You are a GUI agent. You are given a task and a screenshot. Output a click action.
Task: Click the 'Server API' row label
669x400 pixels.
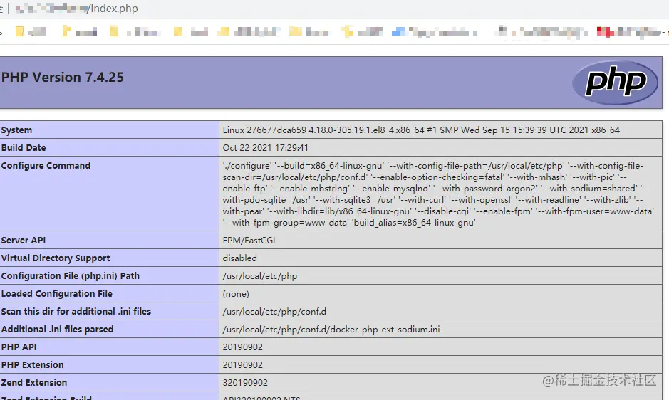[24, 240]
